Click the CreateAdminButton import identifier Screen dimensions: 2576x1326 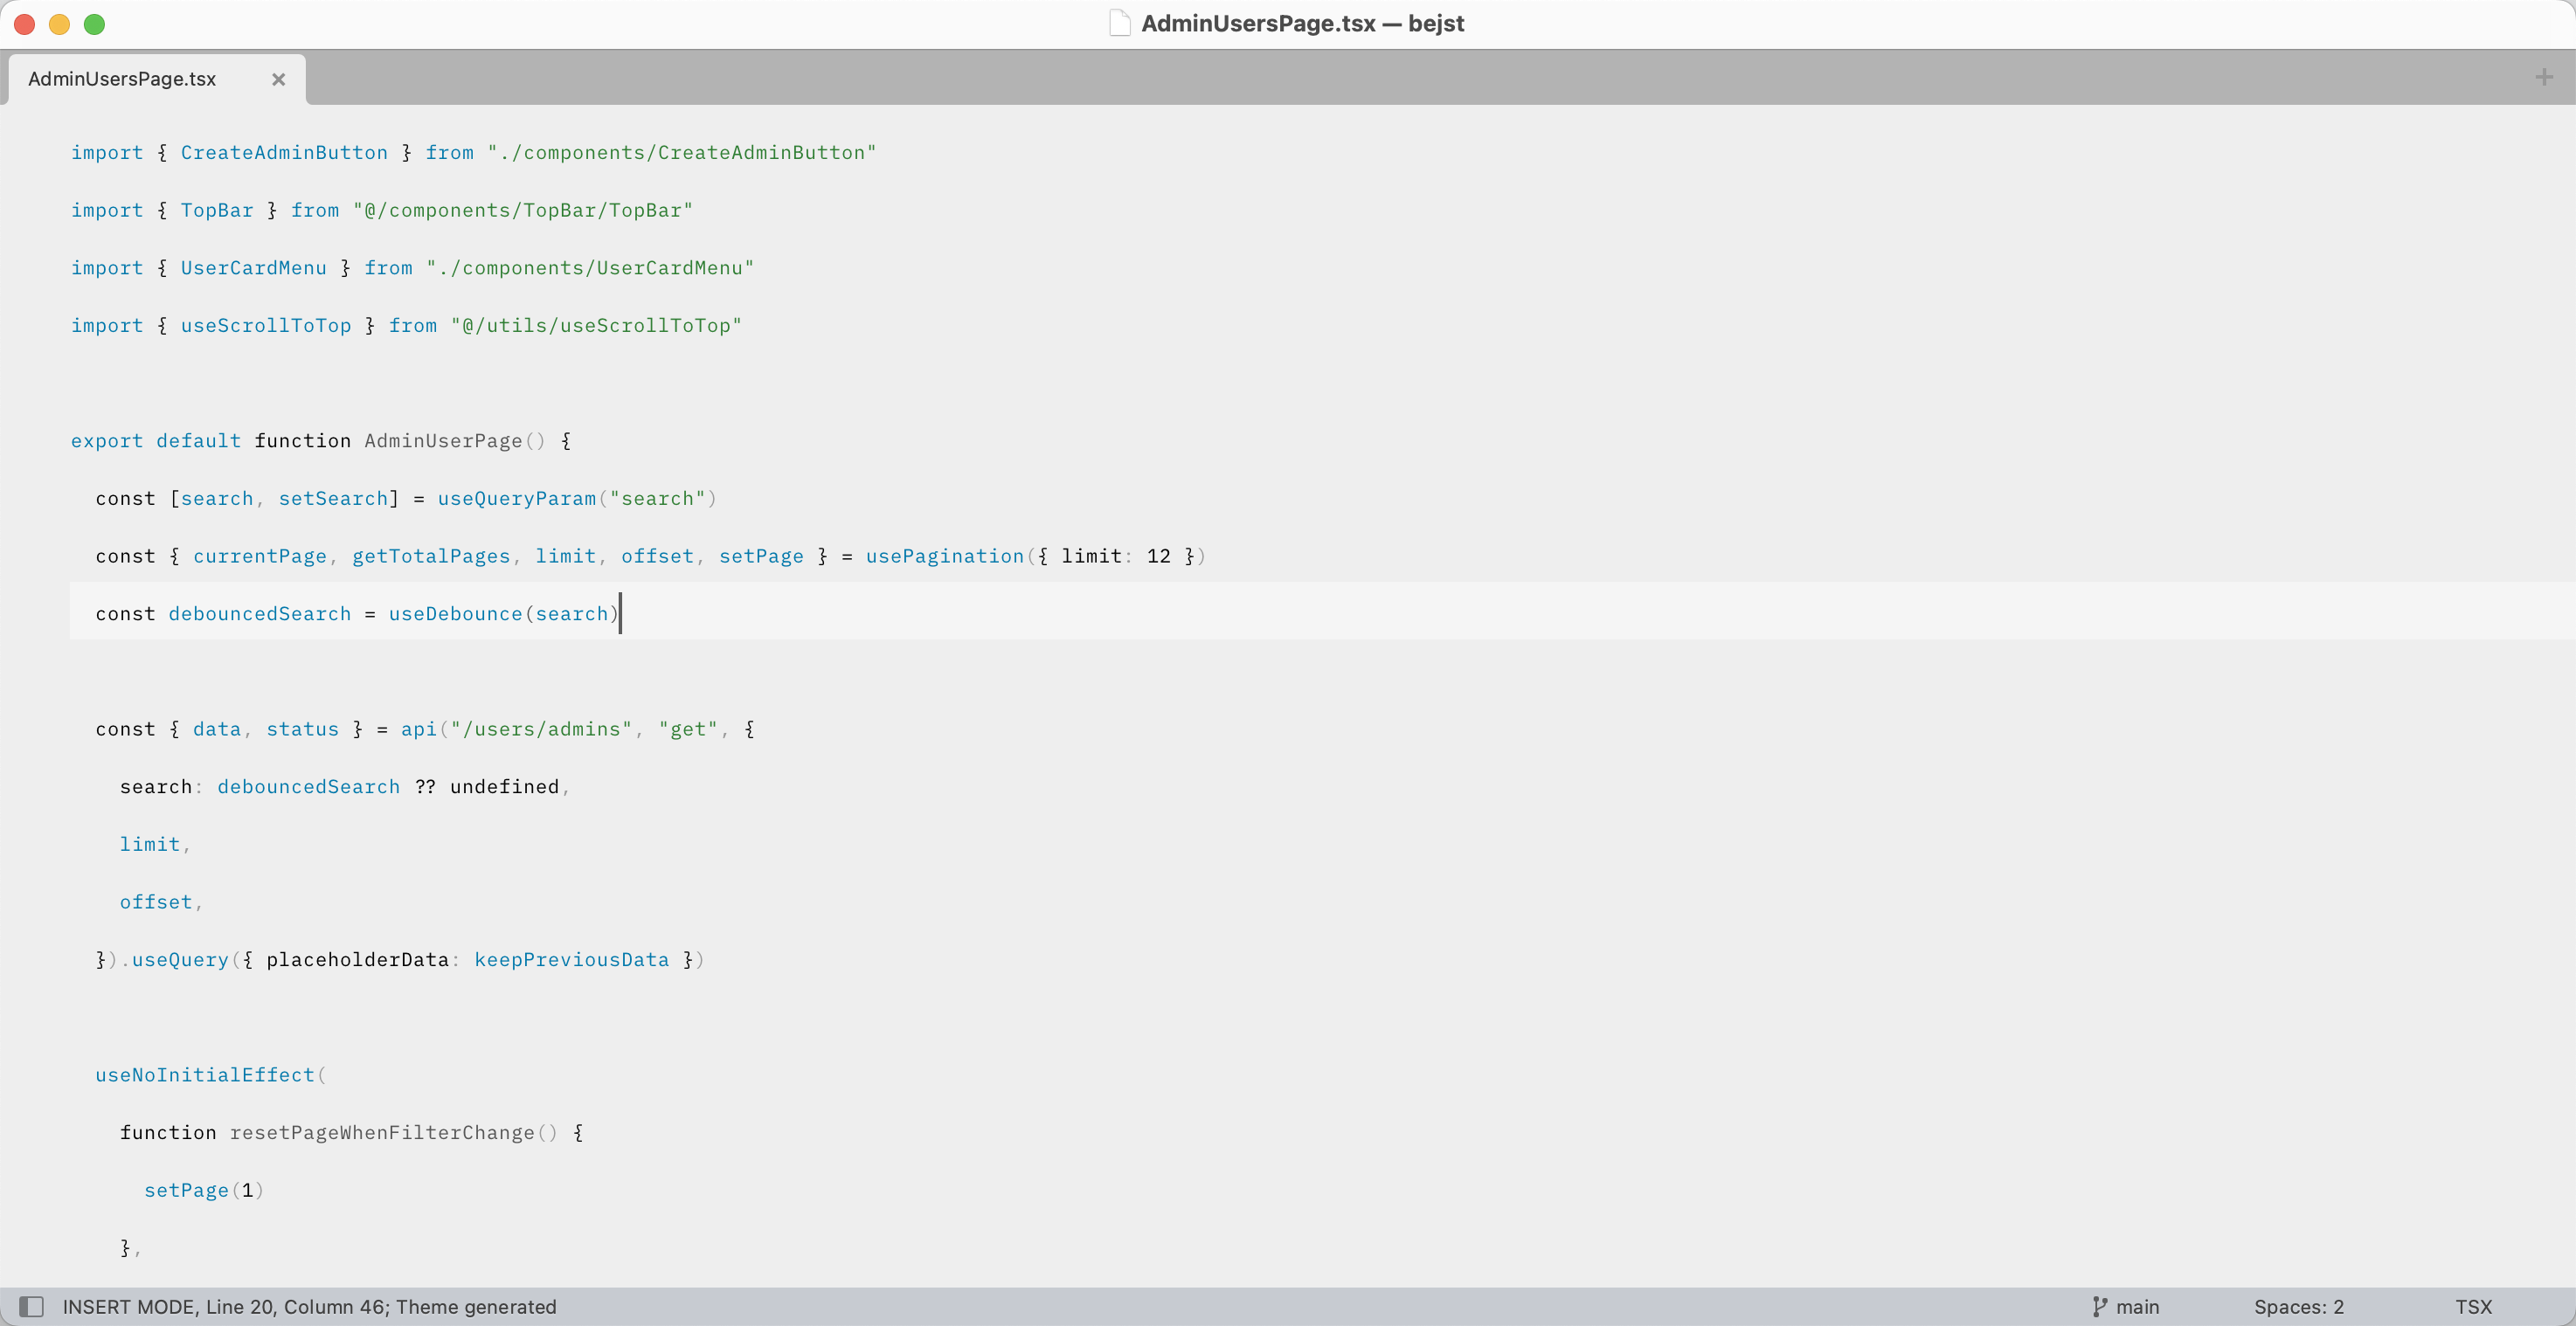(284, 152)
